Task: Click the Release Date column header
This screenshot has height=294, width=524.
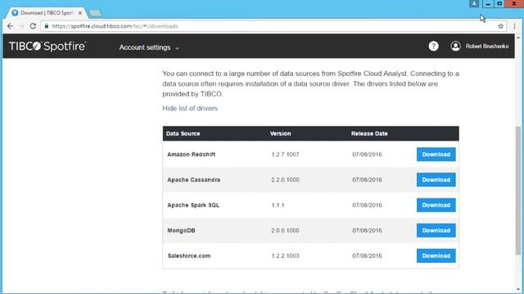Action: [x=369, y=134]
